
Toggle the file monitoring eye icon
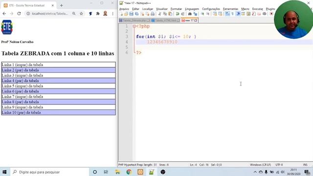[264, 14]
